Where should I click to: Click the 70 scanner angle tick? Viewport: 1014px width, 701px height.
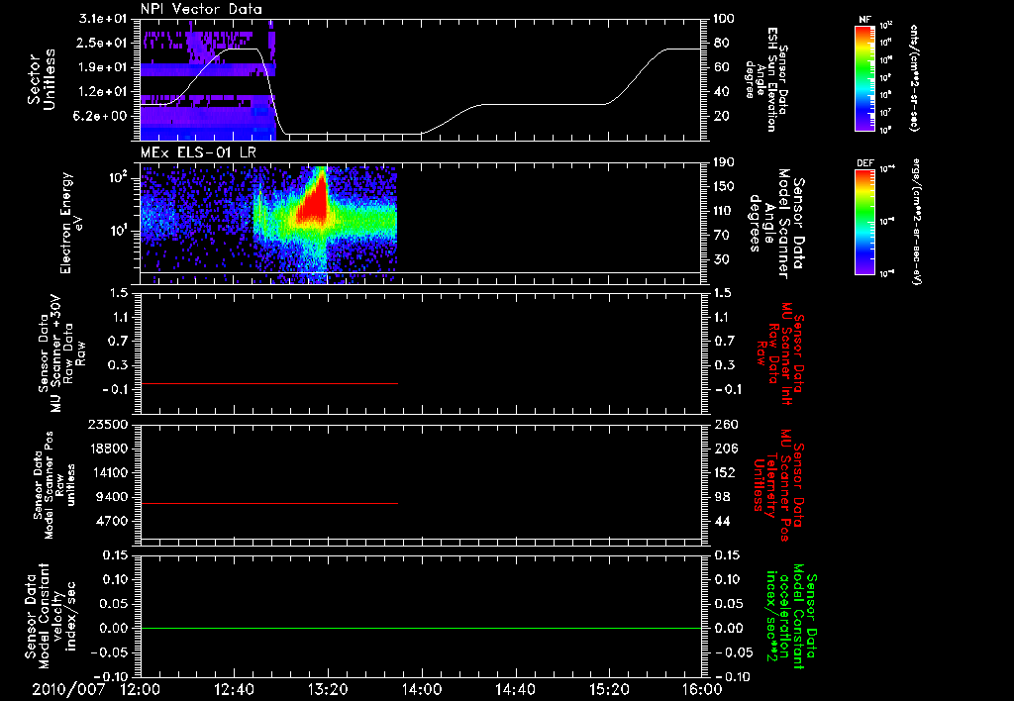pos(722,235)
